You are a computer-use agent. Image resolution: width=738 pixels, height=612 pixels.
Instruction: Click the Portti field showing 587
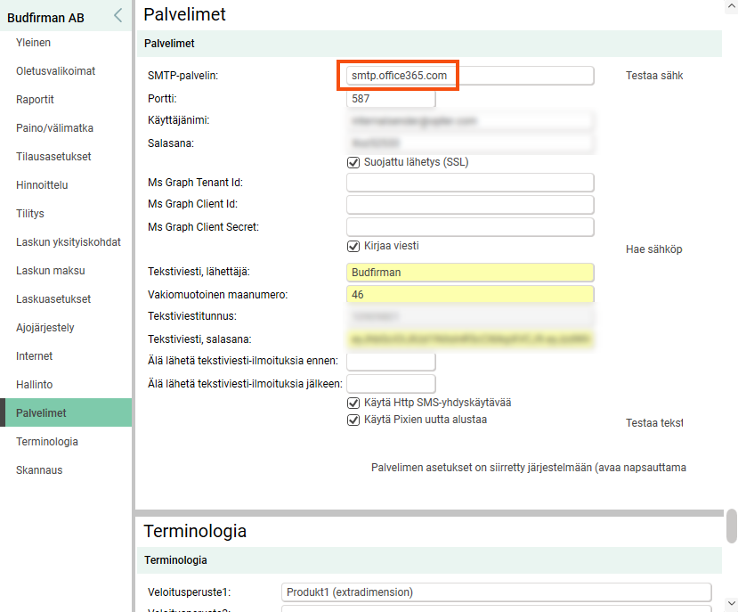tap(390, 99)
